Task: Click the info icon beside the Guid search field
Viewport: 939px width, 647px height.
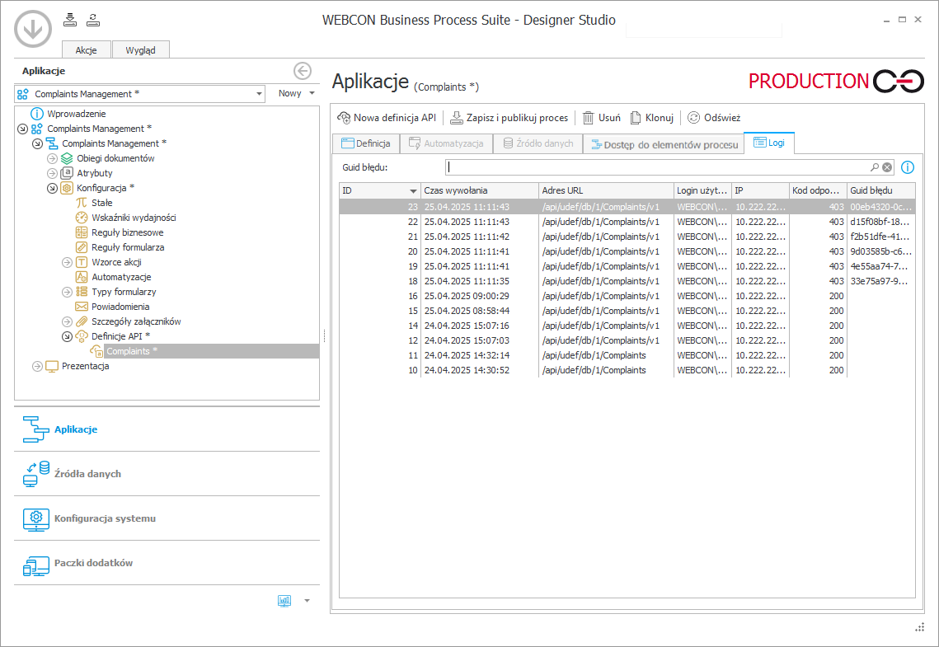Action: pos(908,167)
